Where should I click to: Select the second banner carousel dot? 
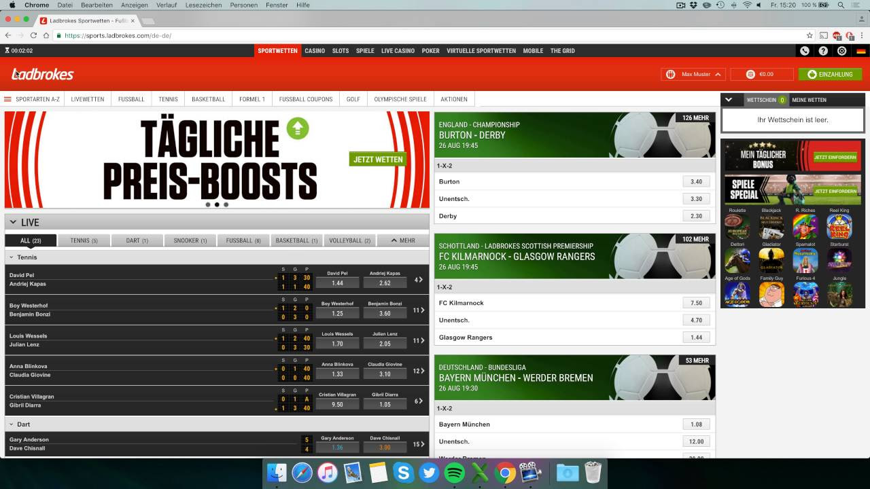pyautogui.click(x=217, y=204)
